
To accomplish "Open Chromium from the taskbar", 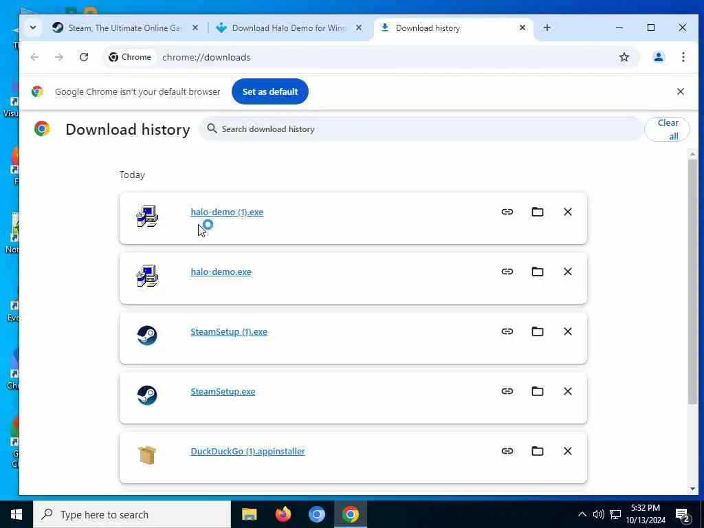I will [x=316, y=514].
